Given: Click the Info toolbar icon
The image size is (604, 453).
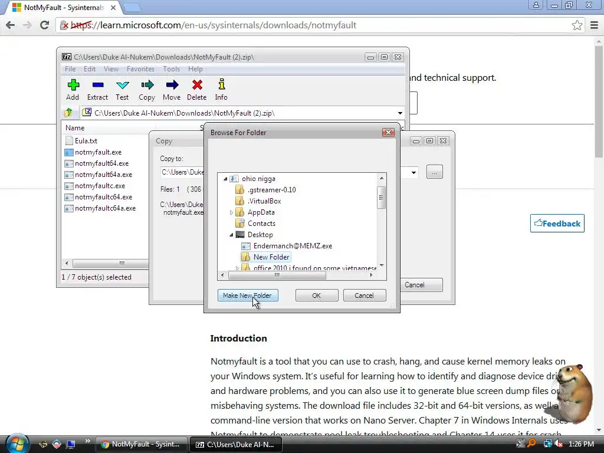Looking at the screenshot, I should (221, 90).
